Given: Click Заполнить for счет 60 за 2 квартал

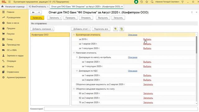Looking at the screenshot, I should pos(148,93).
